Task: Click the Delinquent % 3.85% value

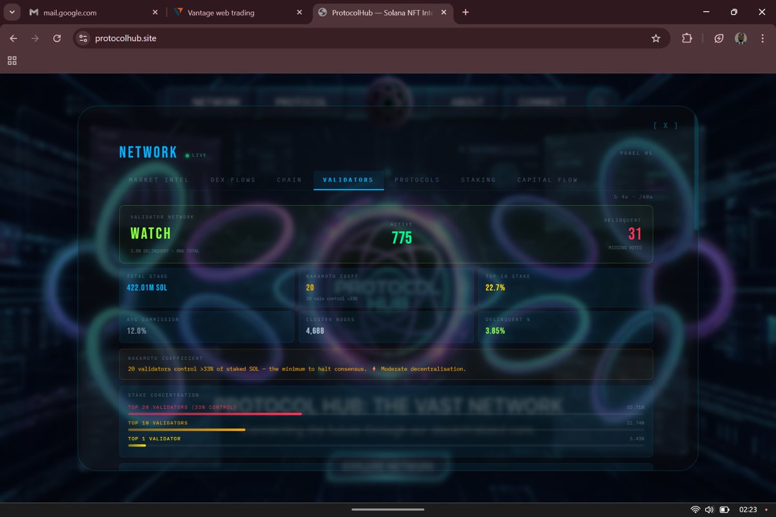Action: (x=495, y=330)
